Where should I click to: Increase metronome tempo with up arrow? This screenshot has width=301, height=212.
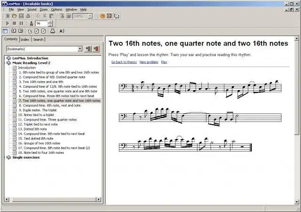(50, 22)
